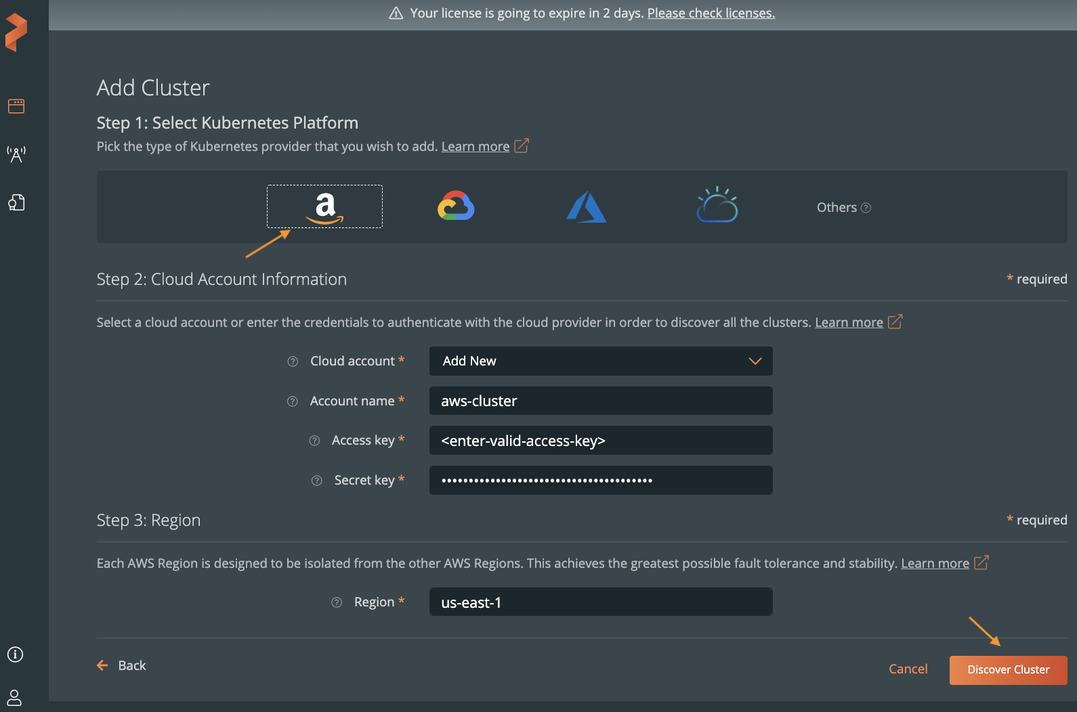
Task: Open the info icon in the sidebar
Action: click(x=15, y=654)
